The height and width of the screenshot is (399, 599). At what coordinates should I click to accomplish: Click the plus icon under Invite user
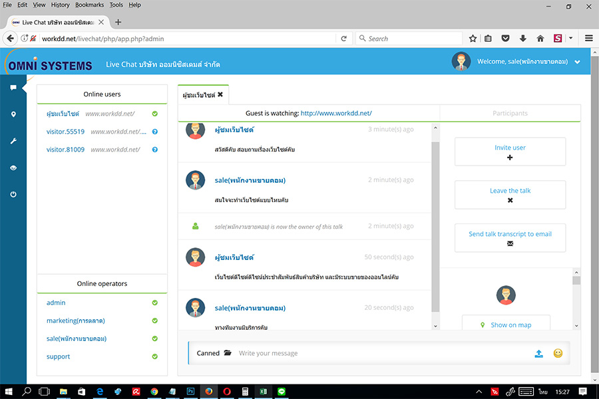tap(510, 158)
